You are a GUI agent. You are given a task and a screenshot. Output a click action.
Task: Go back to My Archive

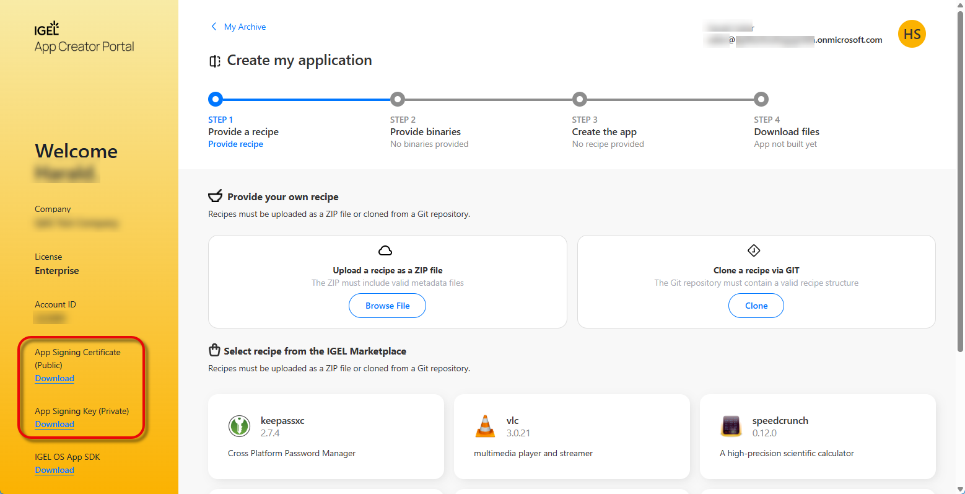tap(245, 27)
